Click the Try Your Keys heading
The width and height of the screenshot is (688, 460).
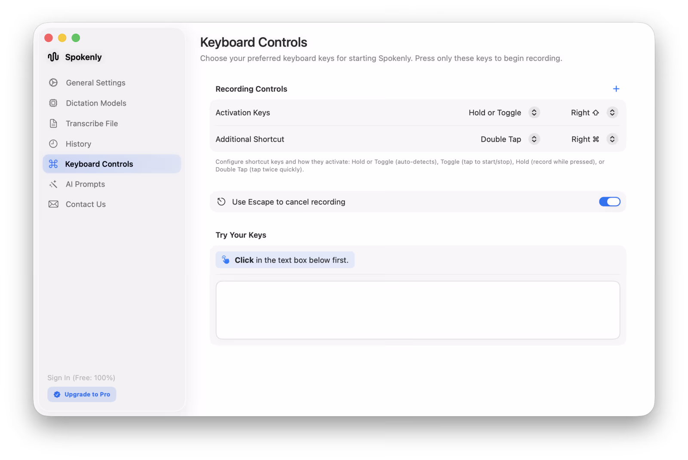click(x=241, y=235)
